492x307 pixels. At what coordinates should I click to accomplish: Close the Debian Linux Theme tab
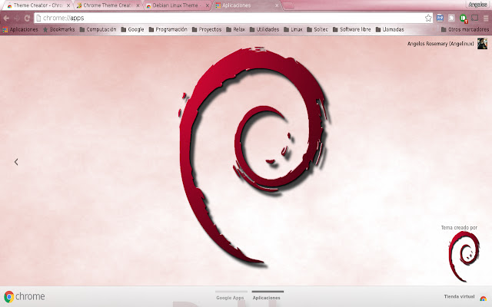pyautogui.click(x=207, y=5)
